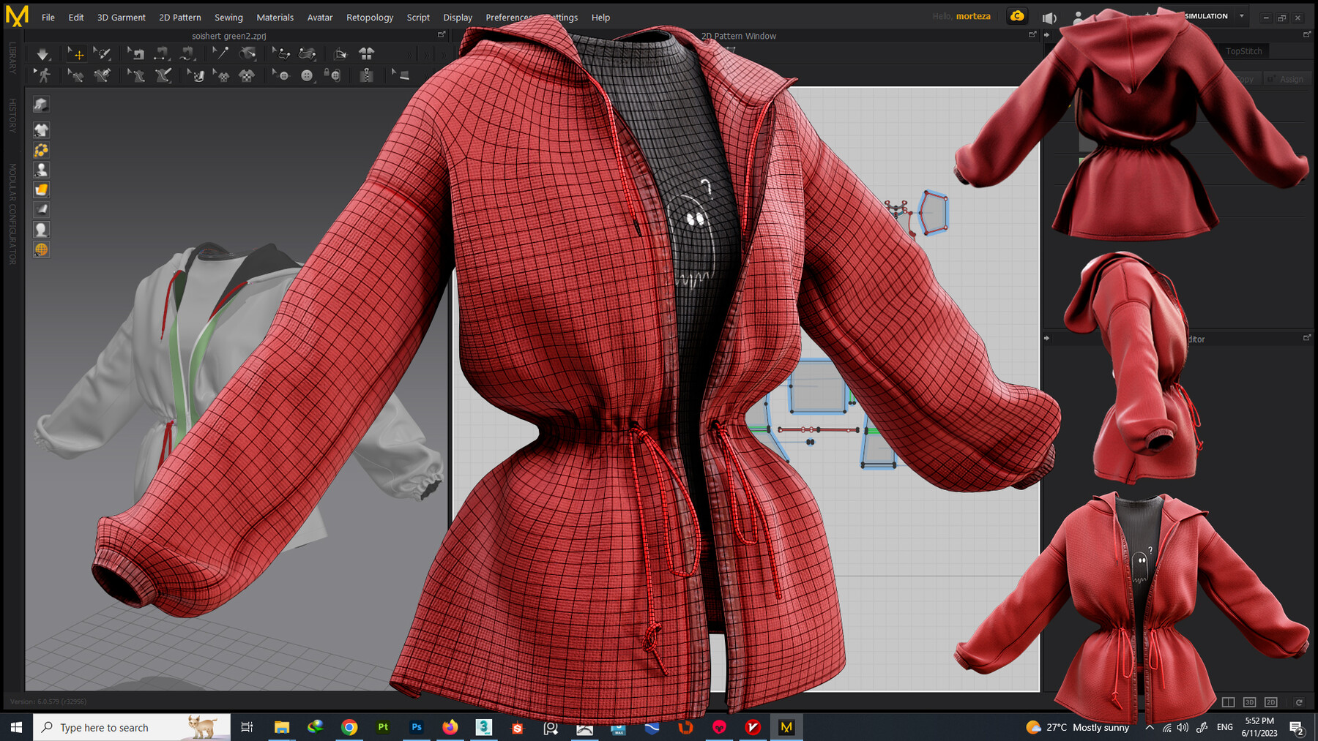Click the Assign button

pos(1287,79)
